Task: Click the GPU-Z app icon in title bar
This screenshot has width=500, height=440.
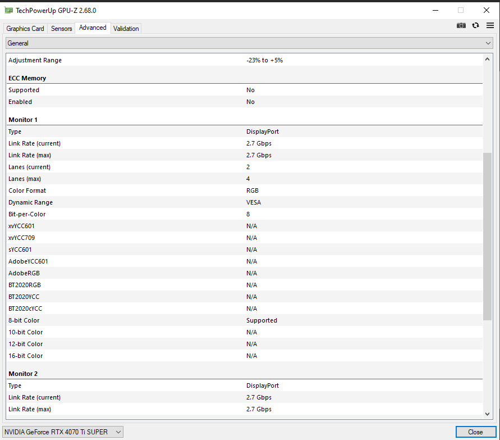Action: 8,11
